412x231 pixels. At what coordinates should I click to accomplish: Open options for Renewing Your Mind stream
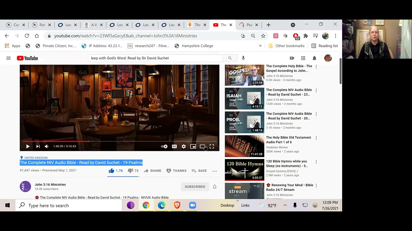tap(316, 185)
